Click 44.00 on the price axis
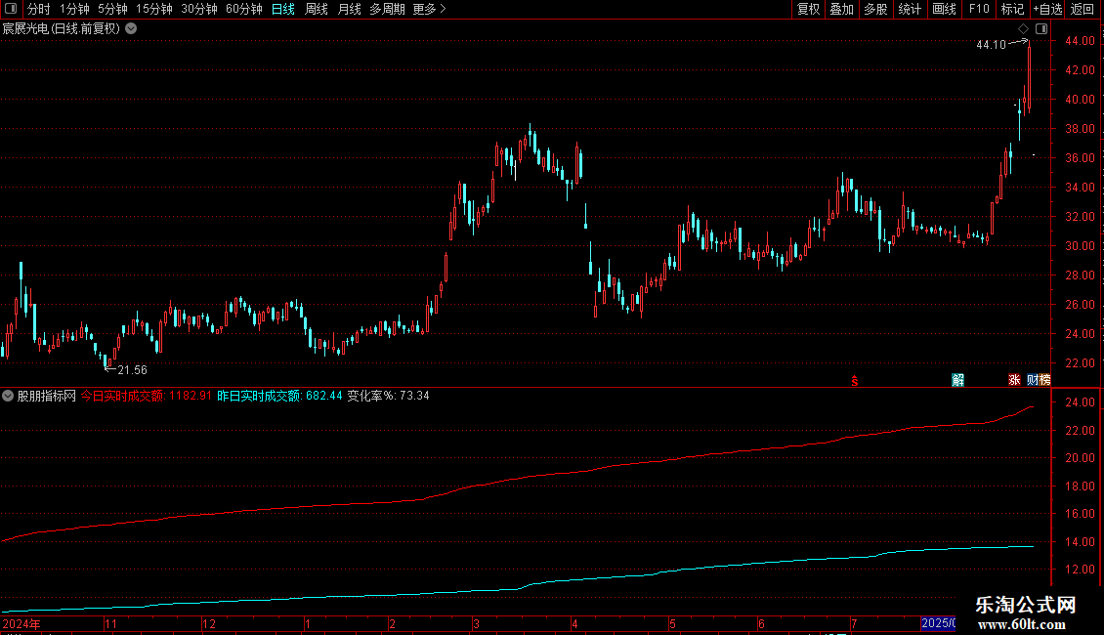Image resolution: width=1104 pixels, height=635 pixels. click(1080, 41)
